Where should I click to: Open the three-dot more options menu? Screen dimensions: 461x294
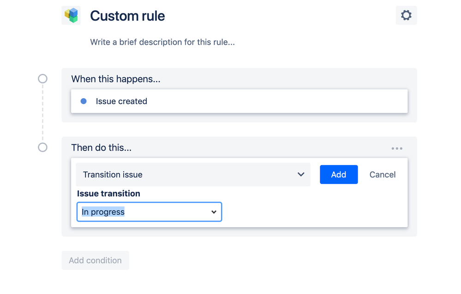(x=397, y=148)
